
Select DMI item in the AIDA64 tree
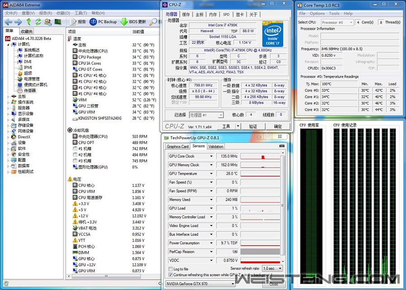tap(24, 62)
